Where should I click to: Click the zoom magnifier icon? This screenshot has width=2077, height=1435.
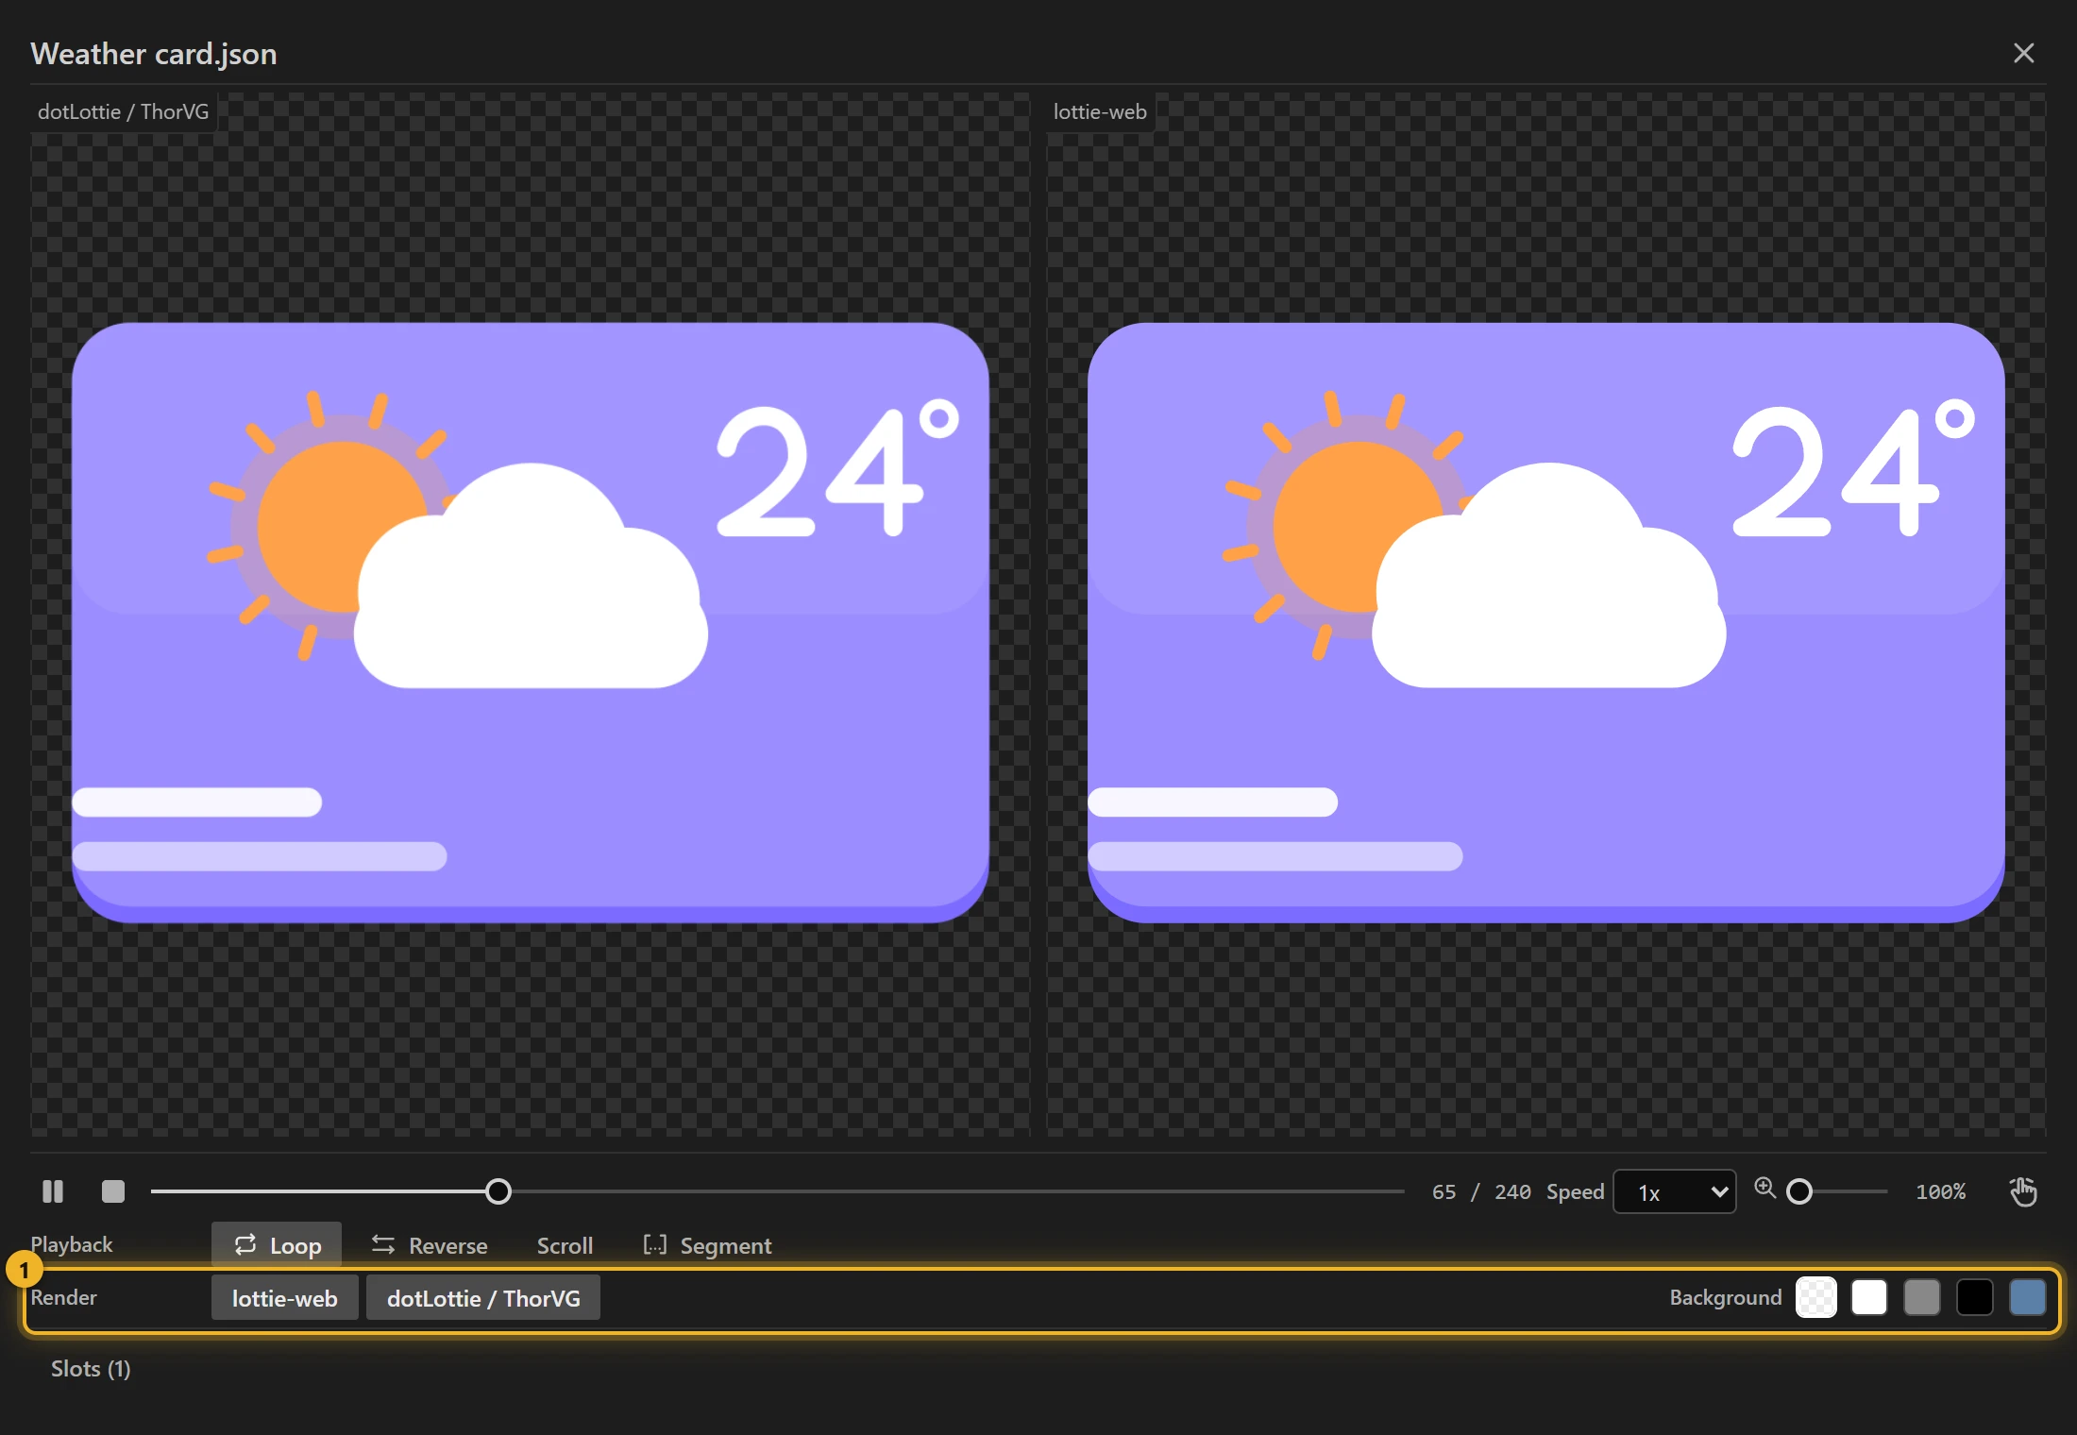(x=1765, y=1189)
